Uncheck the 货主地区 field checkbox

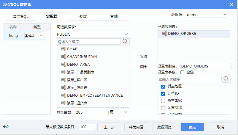click(x=163, y=87)
